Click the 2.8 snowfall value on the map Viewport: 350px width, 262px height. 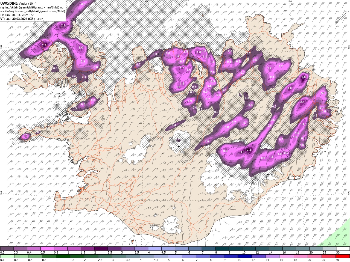[x=303, y=77]
